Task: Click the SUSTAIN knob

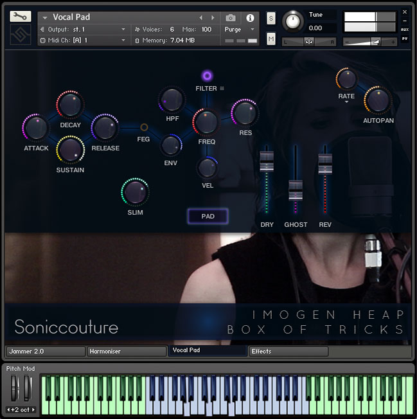Action: point(70,150)
